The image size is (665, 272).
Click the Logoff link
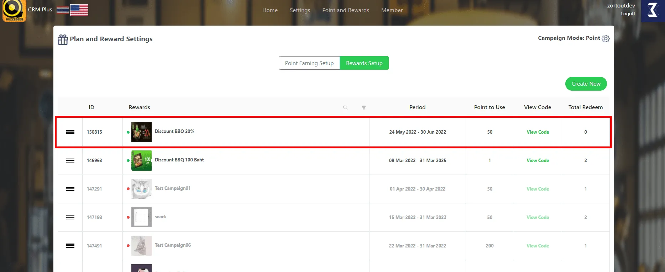[x=628, y=14]
